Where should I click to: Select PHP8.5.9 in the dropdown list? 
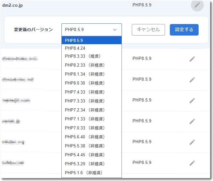(x=91, y=40)
